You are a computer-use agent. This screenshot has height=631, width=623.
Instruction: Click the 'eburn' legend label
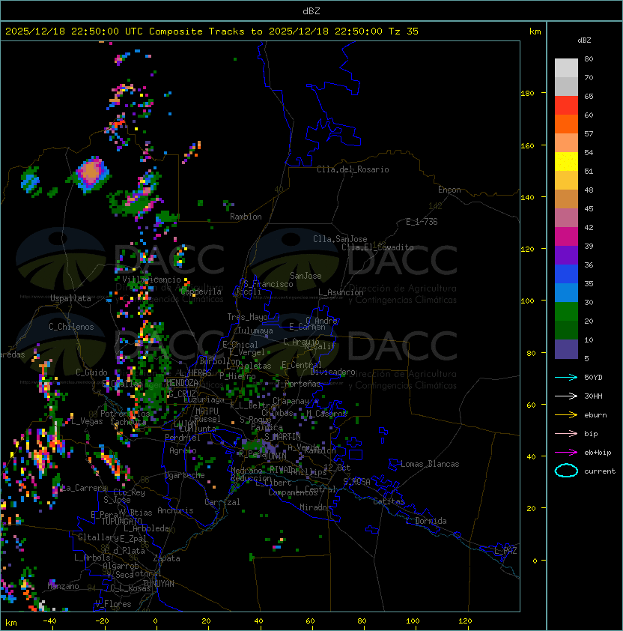pos(595,415)
